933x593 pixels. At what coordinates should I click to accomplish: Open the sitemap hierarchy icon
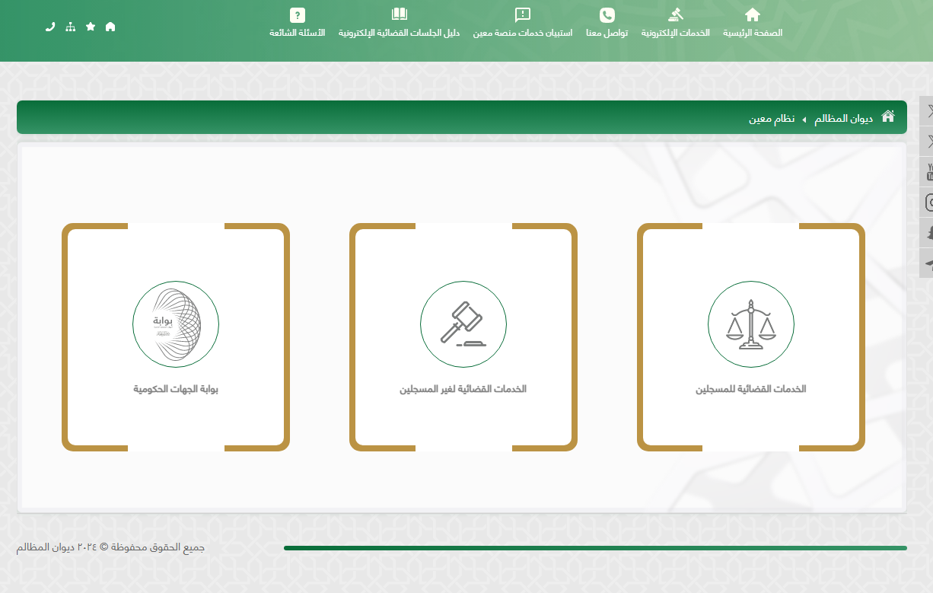pos(71,27)
